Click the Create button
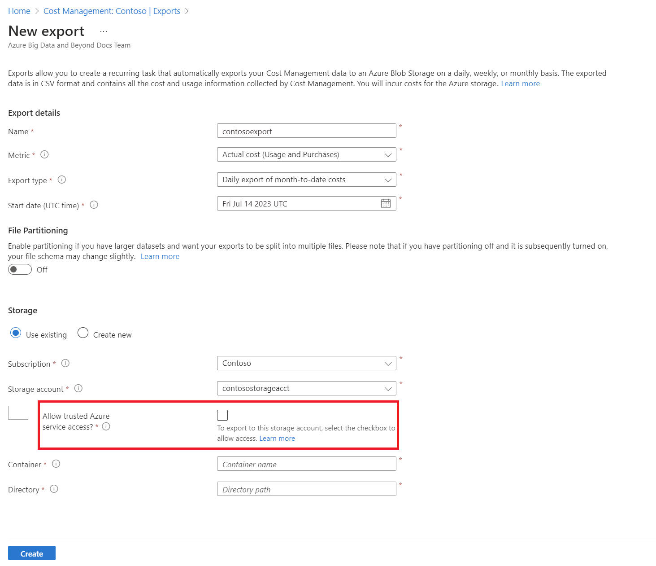This screenshot has height=566, width=656. pyautogui.click(x=32, y=553)
